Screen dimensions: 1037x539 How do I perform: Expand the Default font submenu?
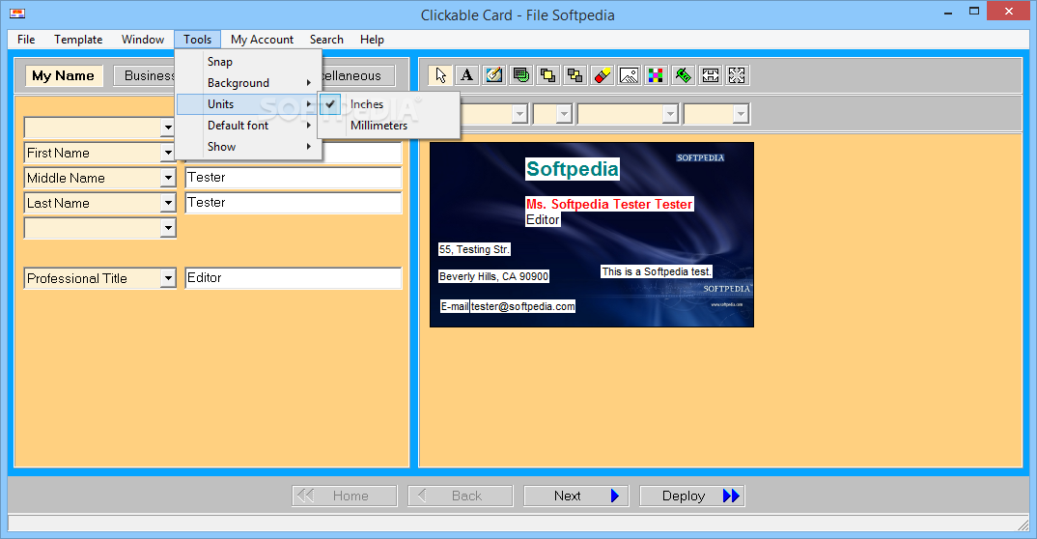pyautogui.click(x=249, y=125)
